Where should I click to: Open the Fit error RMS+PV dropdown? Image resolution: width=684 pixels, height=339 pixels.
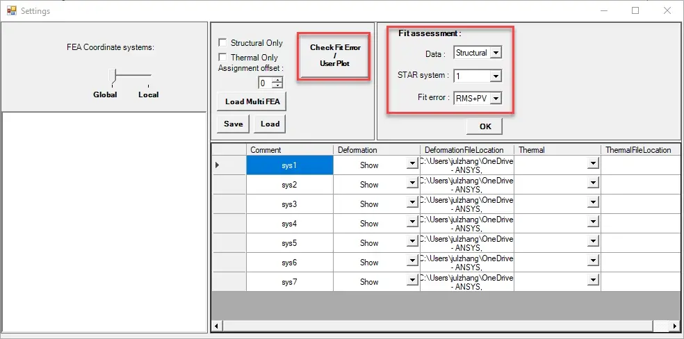pyautogui.click(x=496, y=99)
